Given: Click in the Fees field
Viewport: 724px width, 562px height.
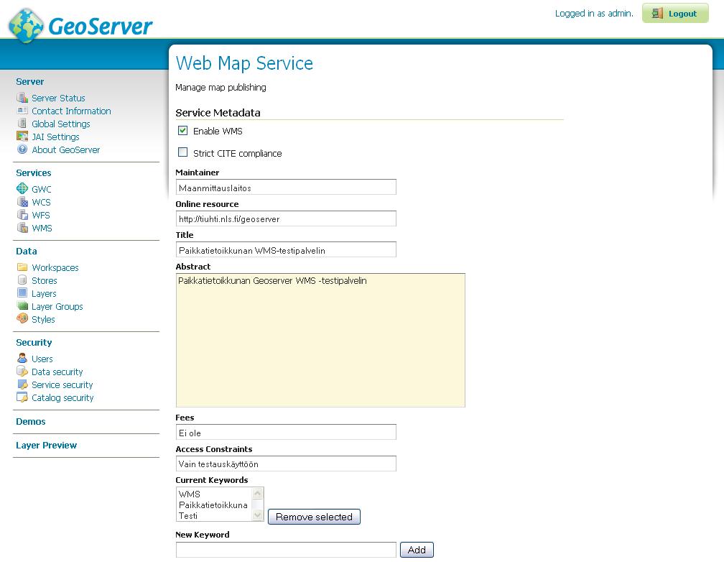Looking at the screenshot, I should (x=286, y=432).
